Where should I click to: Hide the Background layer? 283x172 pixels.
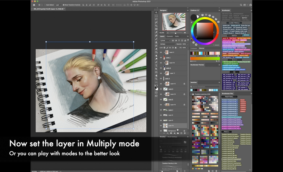[161, 131]
